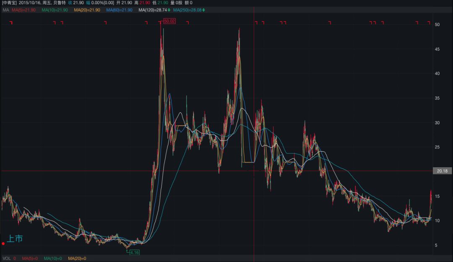Toggle the MA(20)=21.90 indicator line

click(x=87, y=10)
